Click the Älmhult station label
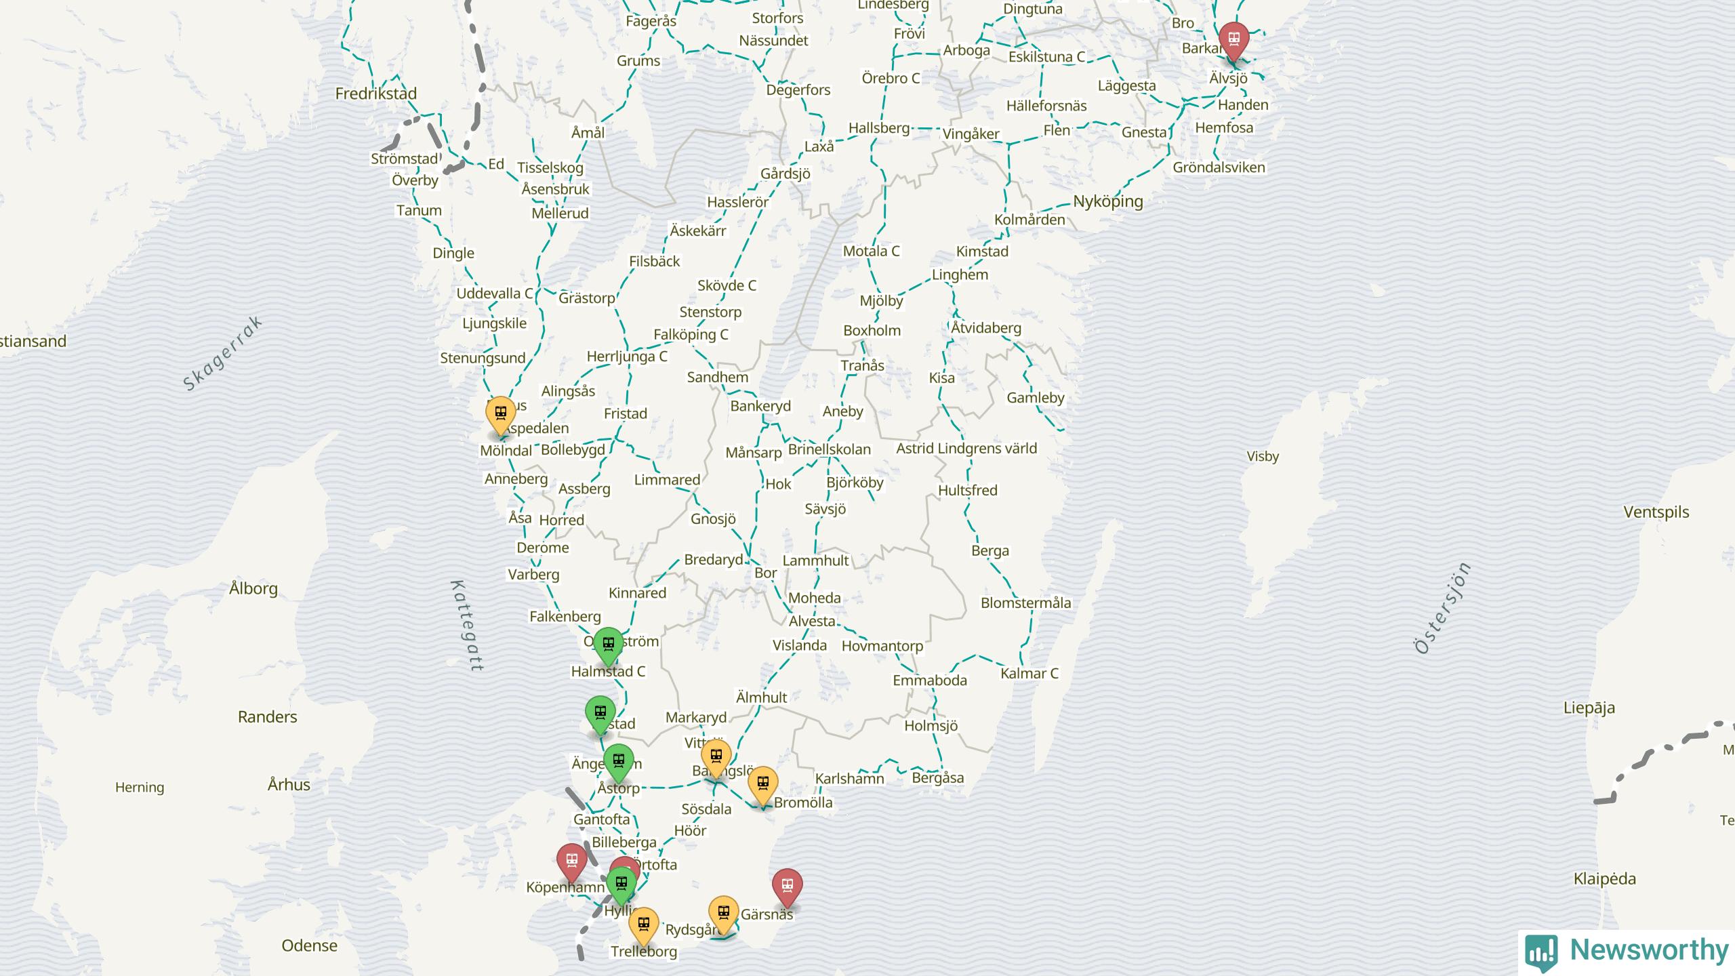 pyautogui.click(x=762, y=697)
